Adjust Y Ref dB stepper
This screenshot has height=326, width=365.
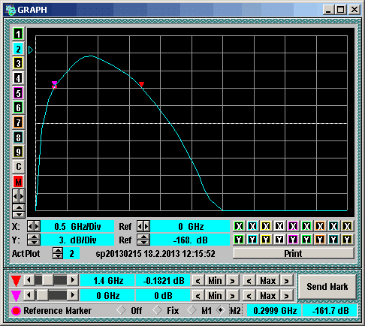(x=143, y=240)
